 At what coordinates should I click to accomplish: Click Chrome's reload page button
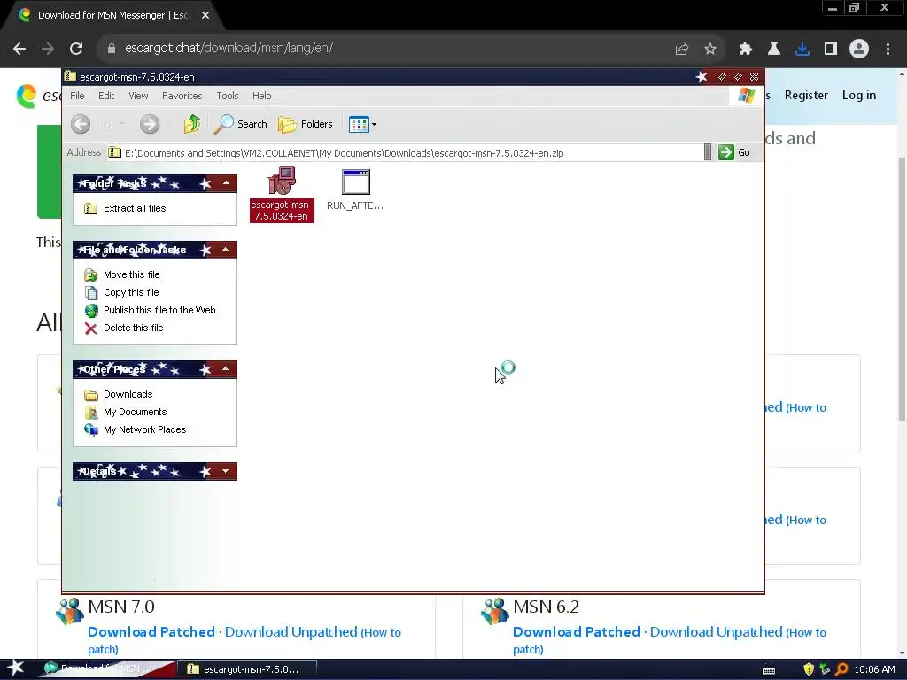76,49
